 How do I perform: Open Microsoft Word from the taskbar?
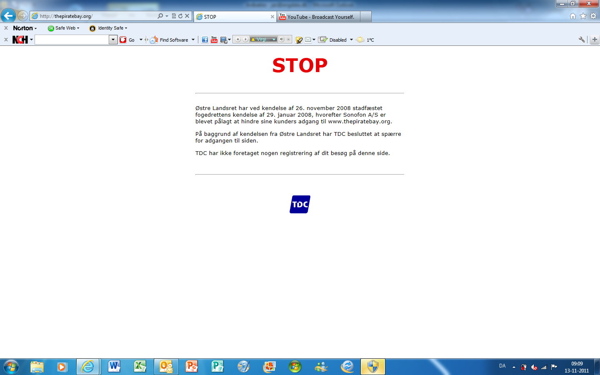click(114, 367)
